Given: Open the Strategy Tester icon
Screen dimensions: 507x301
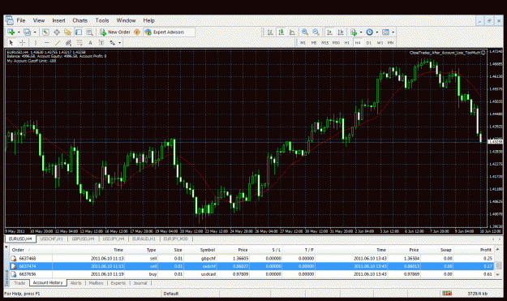Looking at the screenshot, I should coord(89,32).
